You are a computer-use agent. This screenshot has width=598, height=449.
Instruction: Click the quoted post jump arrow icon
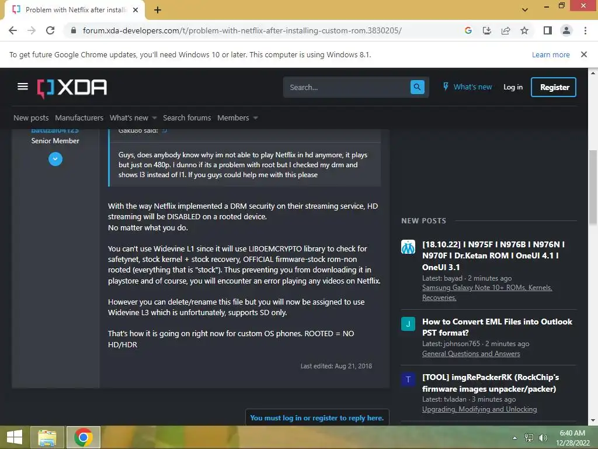pyautogui.click(x=164, y=130)
